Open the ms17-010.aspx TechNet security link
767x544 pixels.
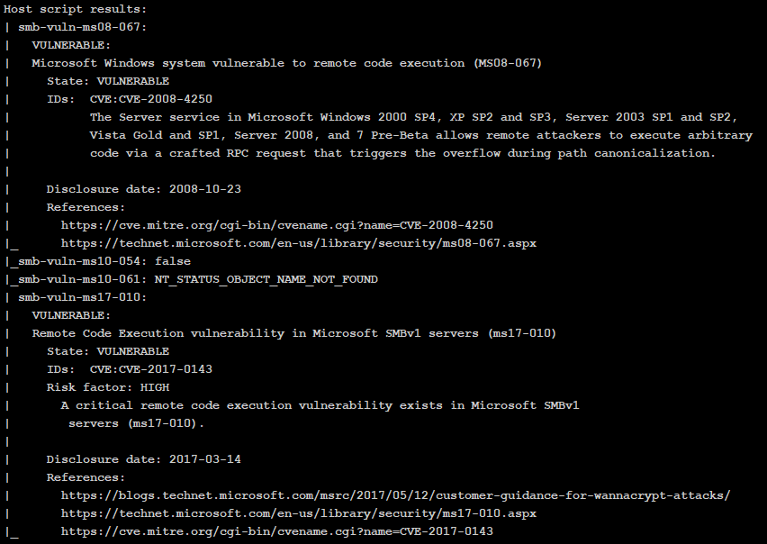[298, 513]
